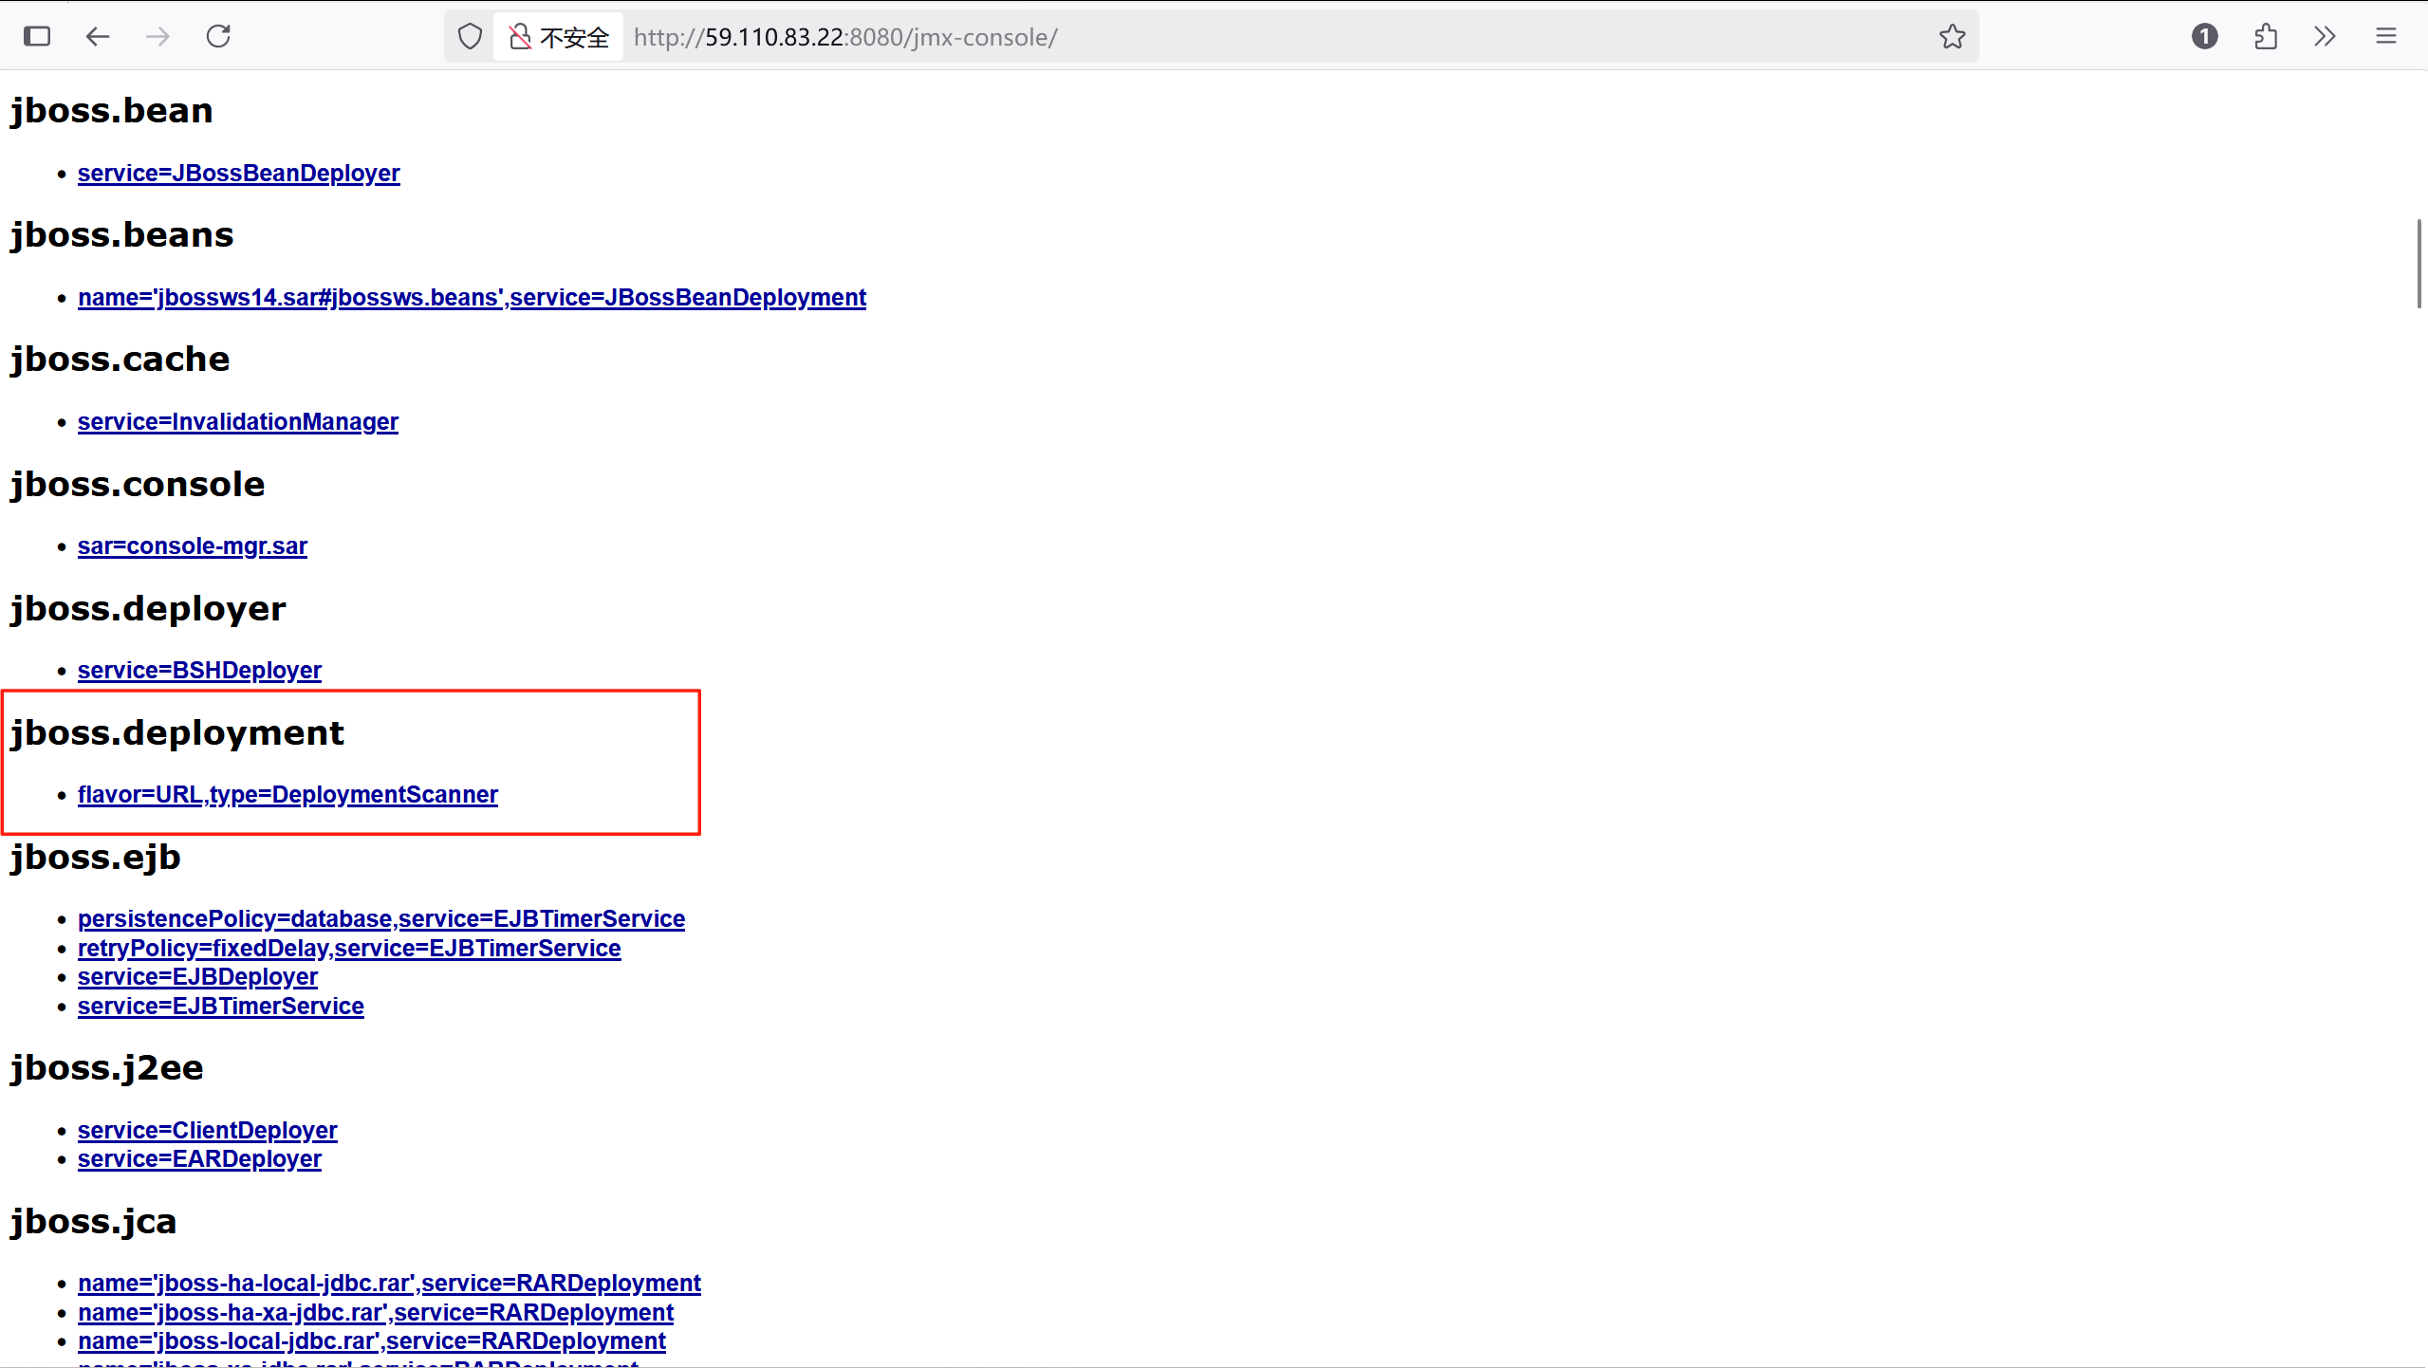Open the application hamburger menu

click(x=2386, y=36)
